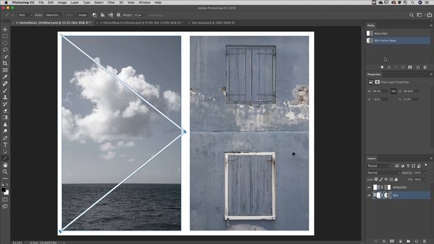Viewport: 434px width, 244px height.
Task: Click the Selection... button
Action: (x=53, y=15)
